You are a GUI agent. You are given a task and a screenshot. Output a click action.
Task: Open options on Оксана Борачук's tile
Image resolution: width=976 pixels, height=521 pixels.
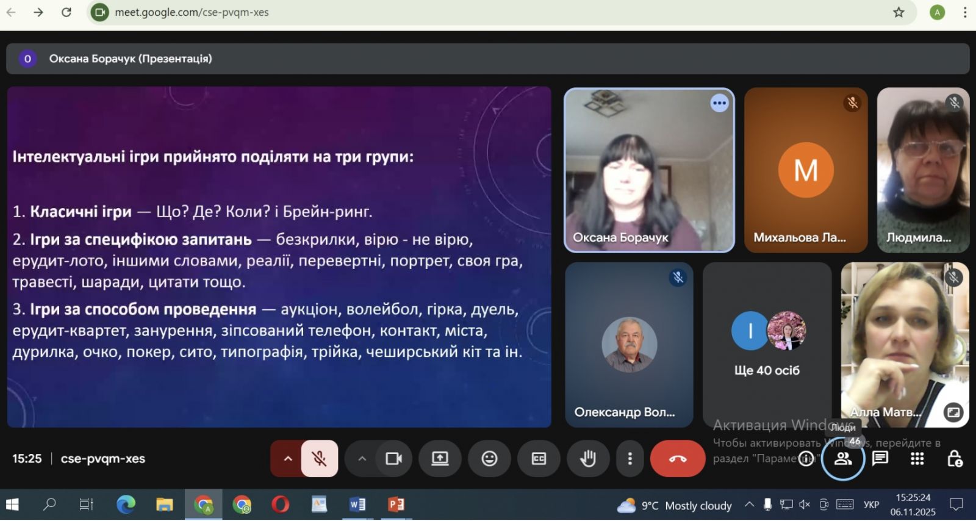[719, 103]
